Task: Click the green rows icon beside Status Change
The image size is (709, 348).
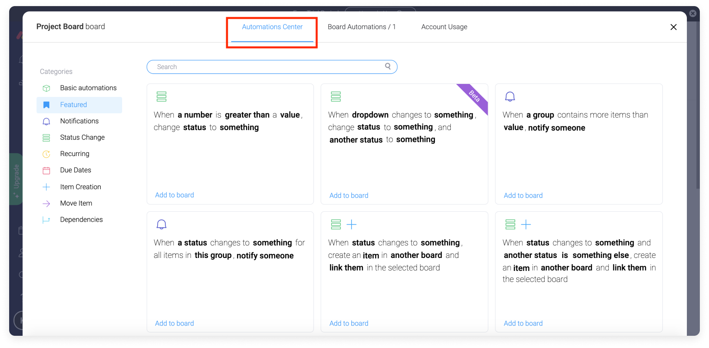Action: (46, 138)
